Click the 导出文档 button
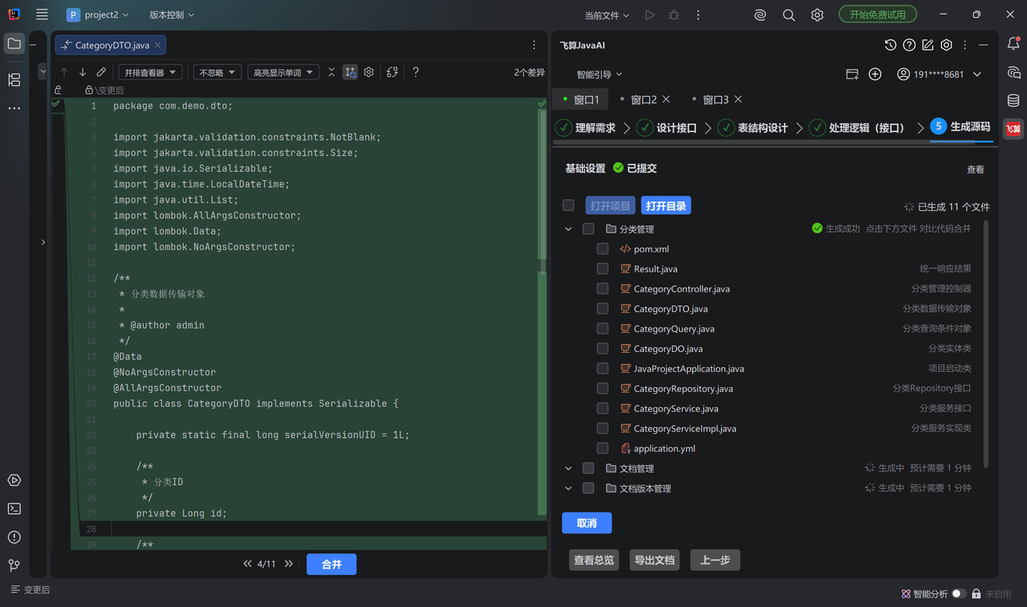Screen dimensions: 1027x607 655,560
